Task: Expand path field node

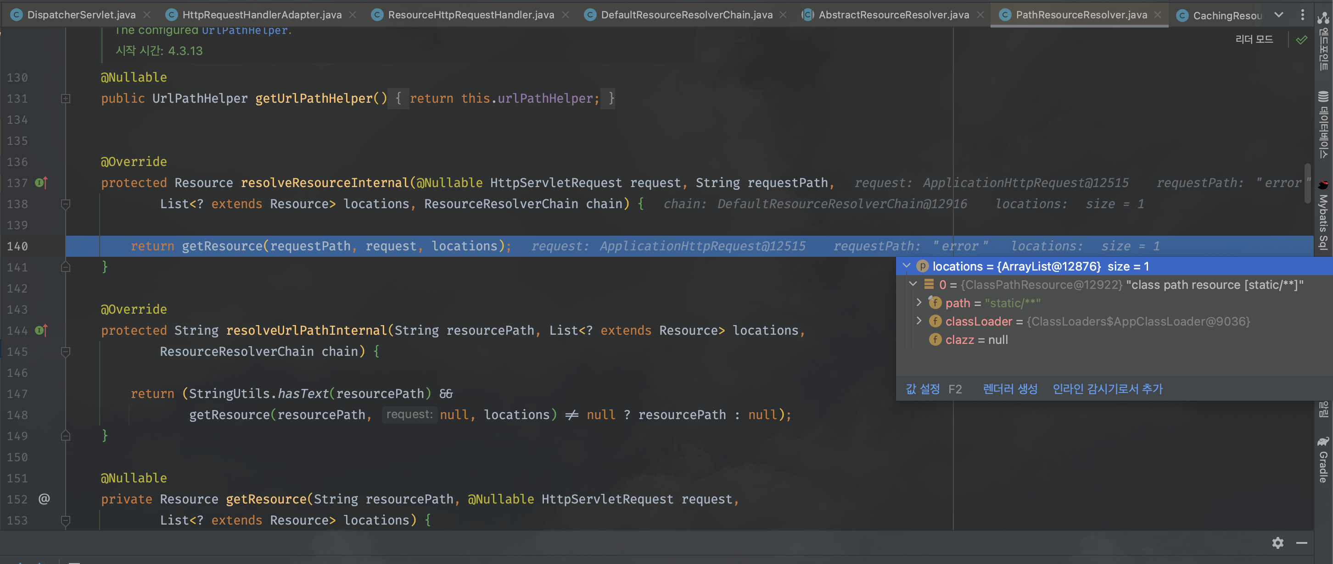Action: (919, 302)
